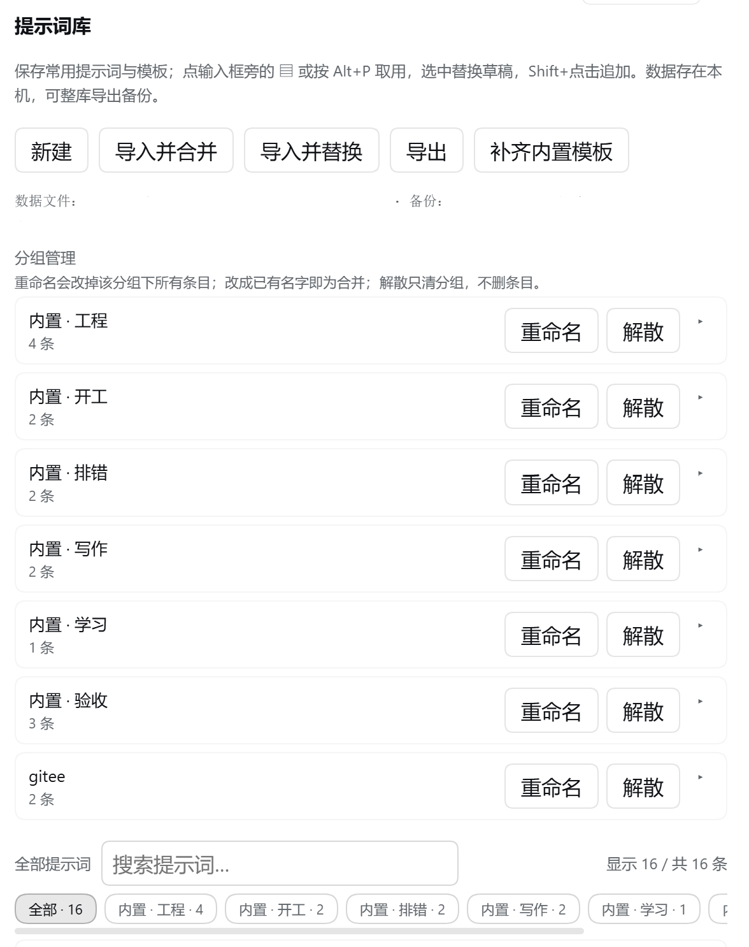This screenshot has width=749, height=947.
Task: Click the 新建 button
Action: pos(52,150)
